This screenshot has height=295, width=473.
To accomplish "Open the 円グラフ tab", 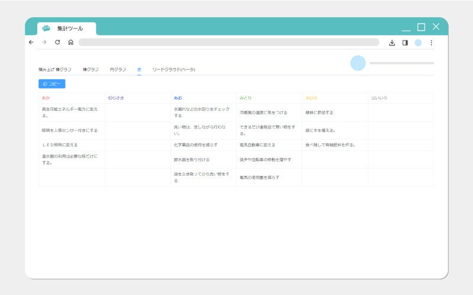I will click(118, 70).
